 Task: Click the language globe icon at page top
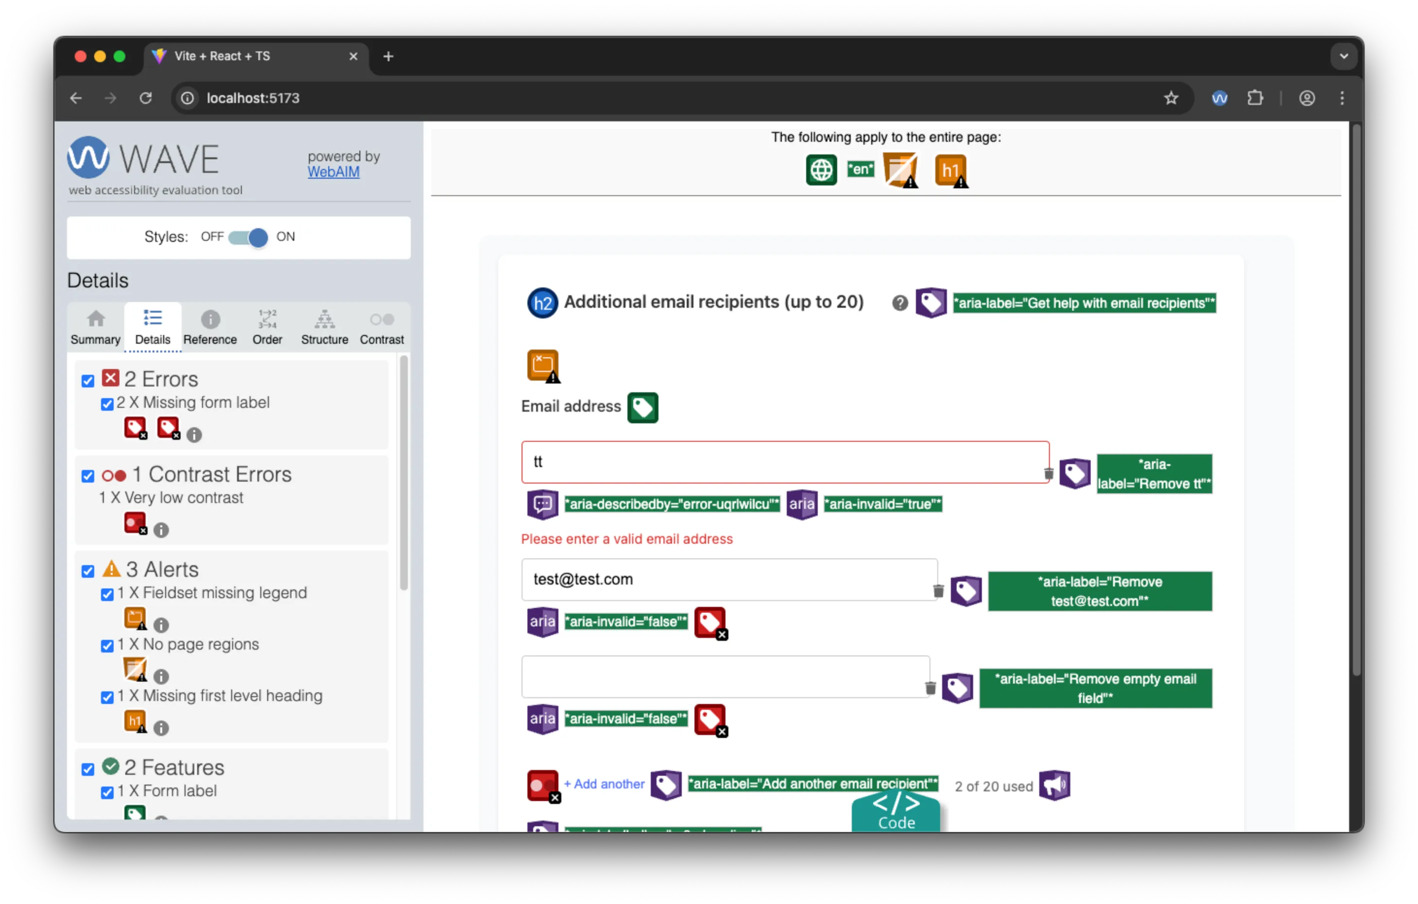(x=821, y=169)
